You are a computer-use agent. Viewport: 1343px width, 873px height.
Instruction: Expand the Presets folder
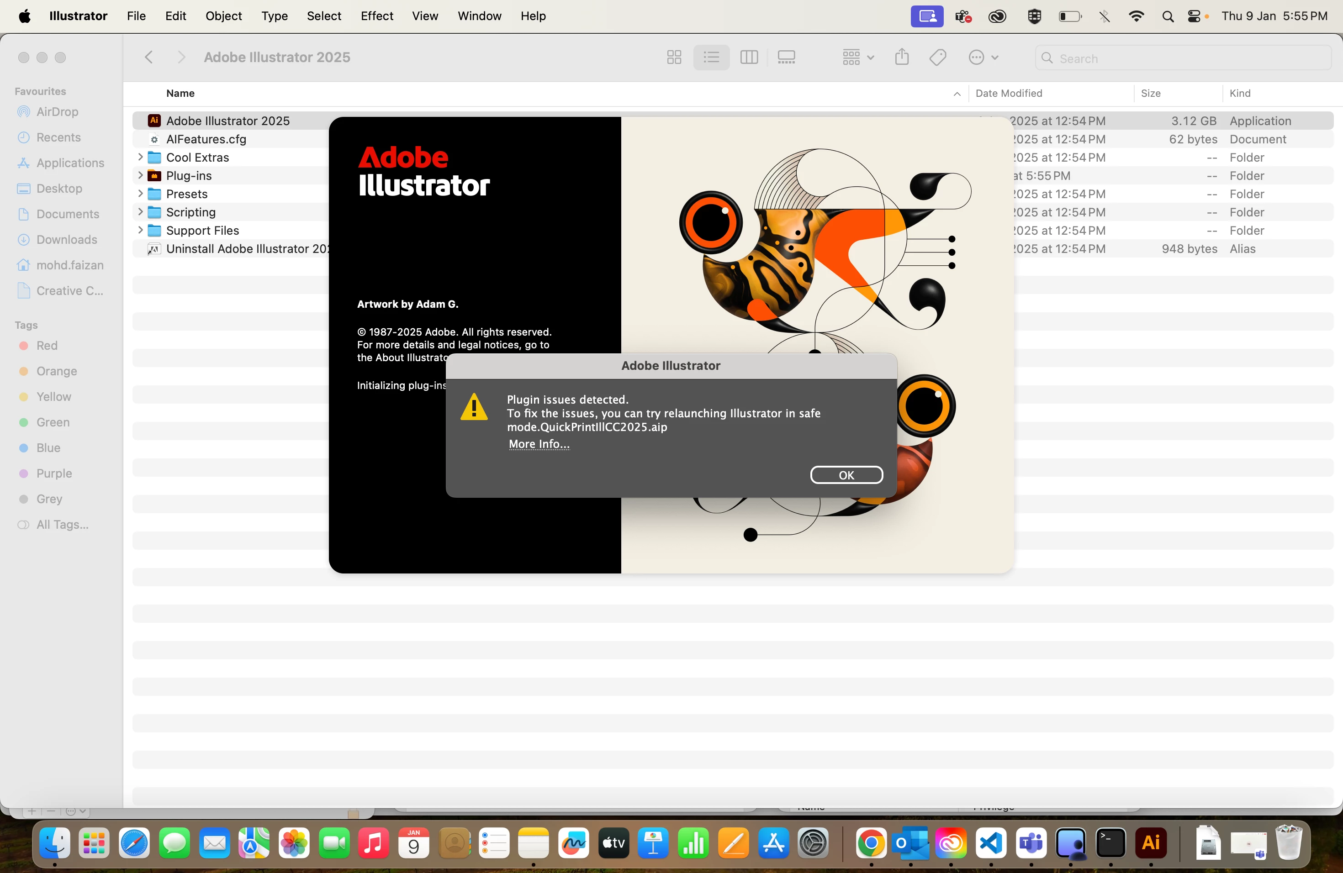click(x=140, y=194)
